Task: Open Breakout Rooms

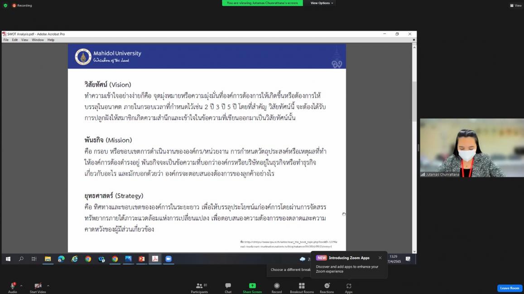Action: [302, 288]
